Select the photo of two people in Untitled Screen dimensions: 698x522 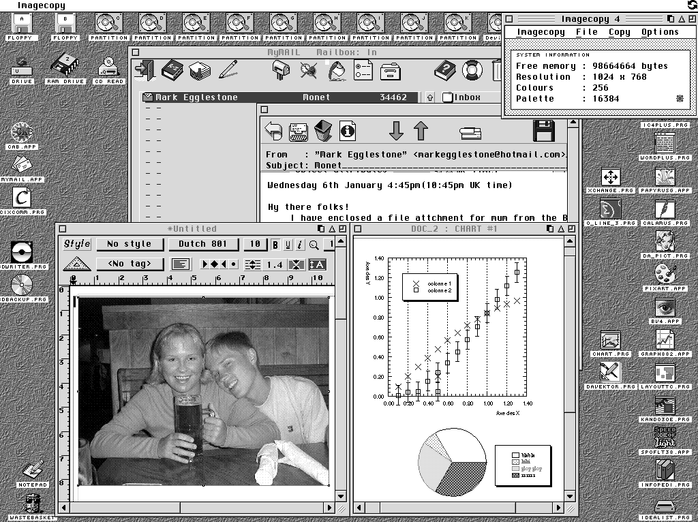point(203,392)
